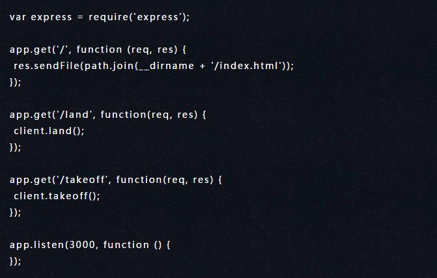The image size is (437, 278).
Task: Click the app.get('/' route line
Action: coord(98,50)
